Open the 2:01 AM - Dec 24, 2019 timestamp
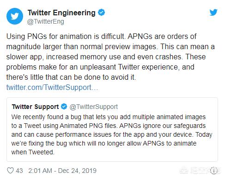 click(x=62, y=171)
